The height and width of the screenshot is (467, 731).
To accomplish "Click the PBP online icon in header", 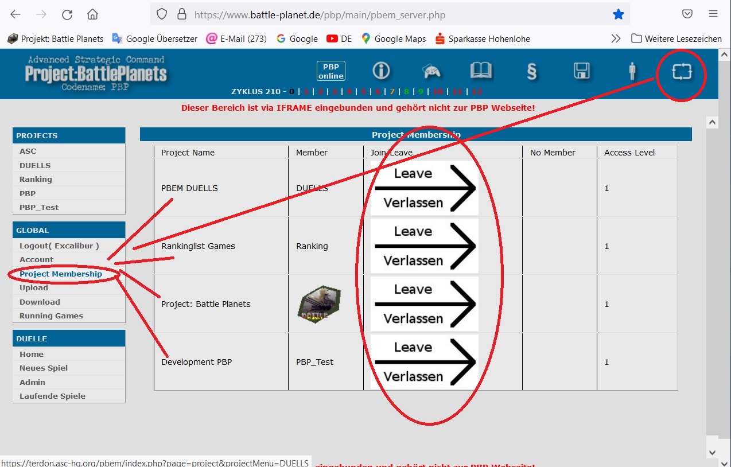I will tap(331, 71).
